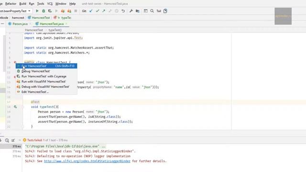This screenshot has width=306, height=172.
Task: Click the 'void typeTest(){' line
Action: (44, 107)
